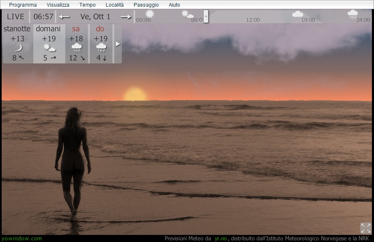
Task: Jump to 24:00 on the timeline
Action: point(363,20)
